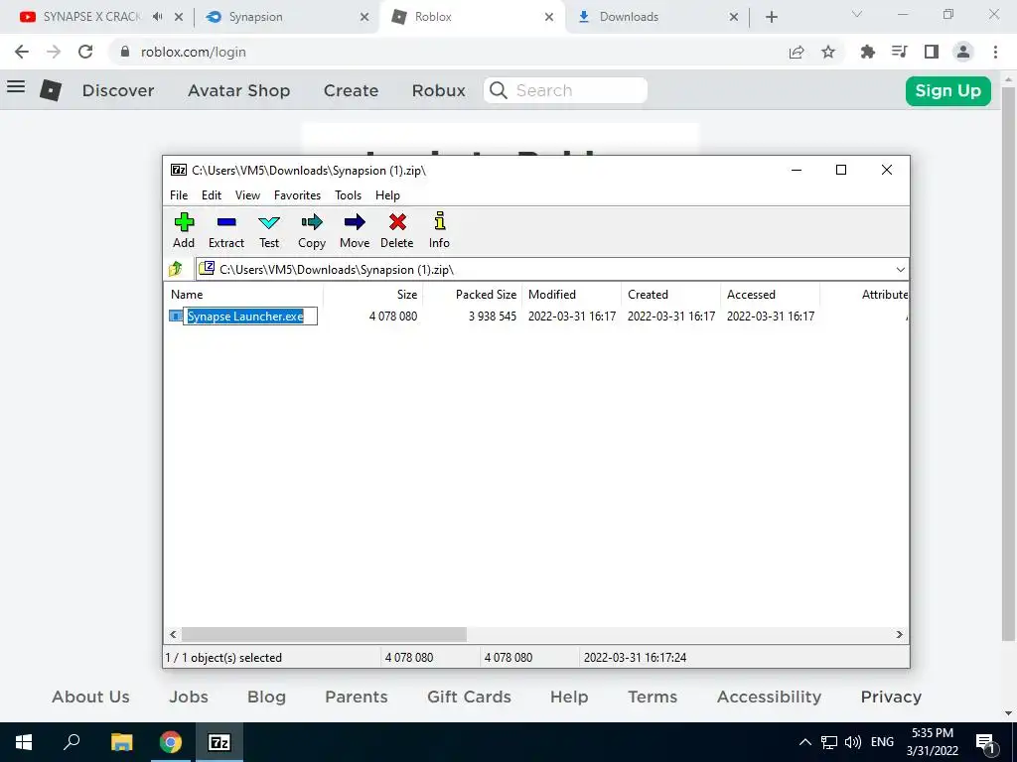Open the Chrome three-dot menu

tap(995, 52)
